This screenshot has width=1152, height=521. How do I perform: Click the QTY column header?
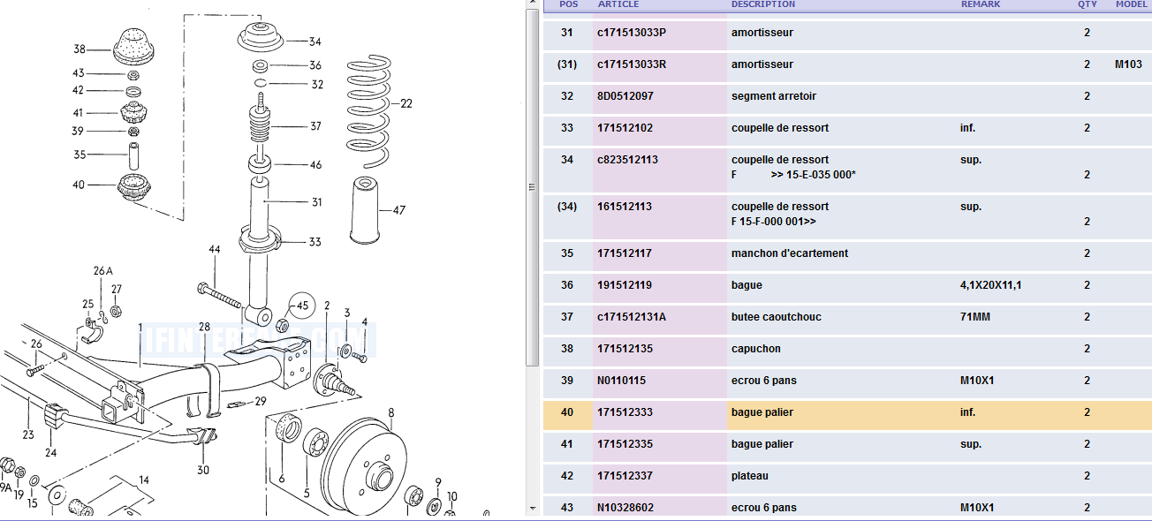click(x=1087, y=4)
